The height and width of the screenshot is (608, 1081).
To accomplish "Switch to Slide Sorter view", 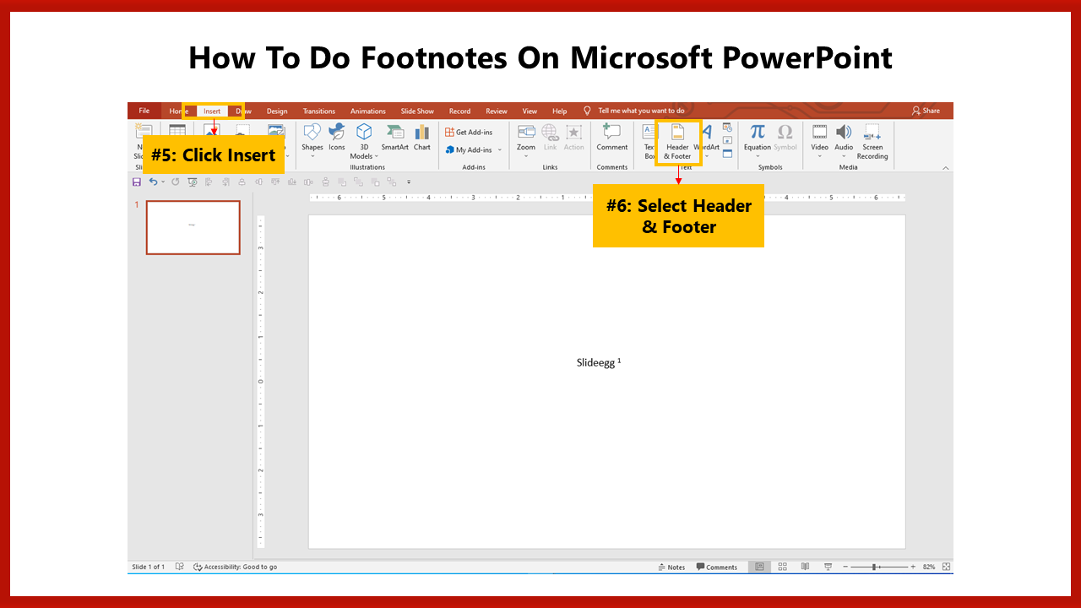I will click(783, 567).
